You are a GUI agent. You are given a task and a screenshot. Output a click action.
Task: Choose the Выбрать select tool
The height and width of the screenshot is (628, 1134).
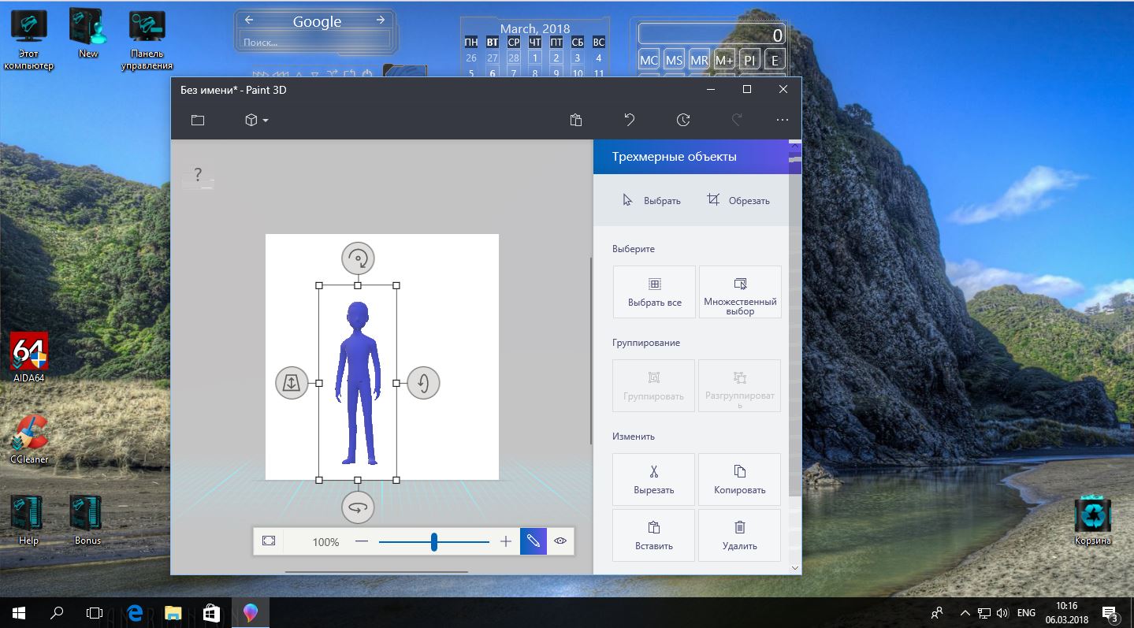(x=652, y=200)
